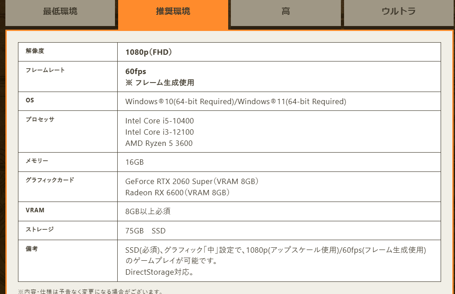Open the 高 settings tab
Viewport: 455px width, 294px height.
point(286,11)
